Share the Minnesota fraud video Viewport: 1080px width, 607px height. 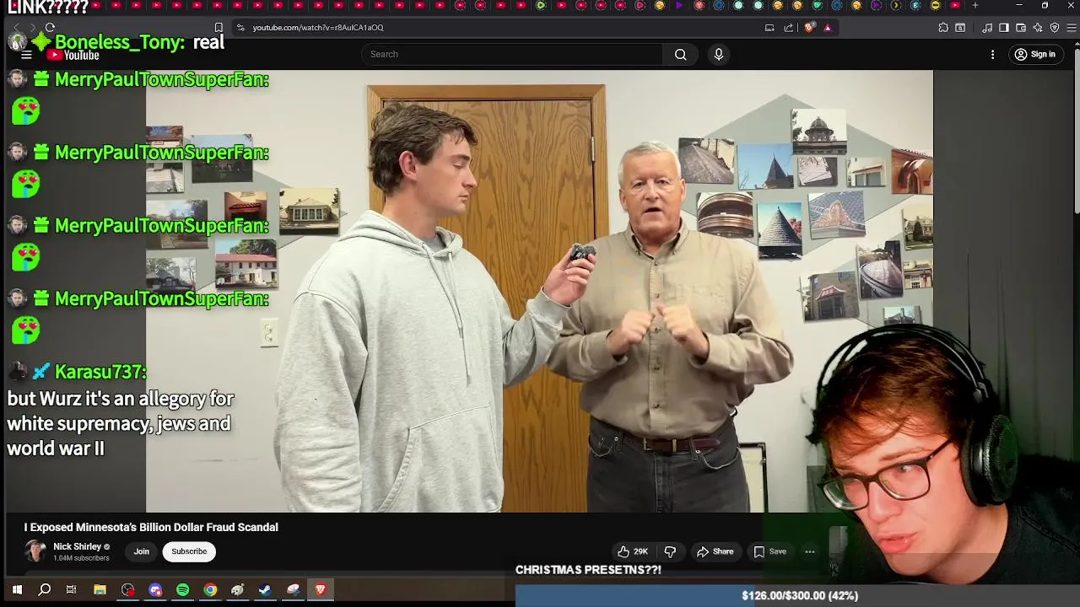point(715,551)
